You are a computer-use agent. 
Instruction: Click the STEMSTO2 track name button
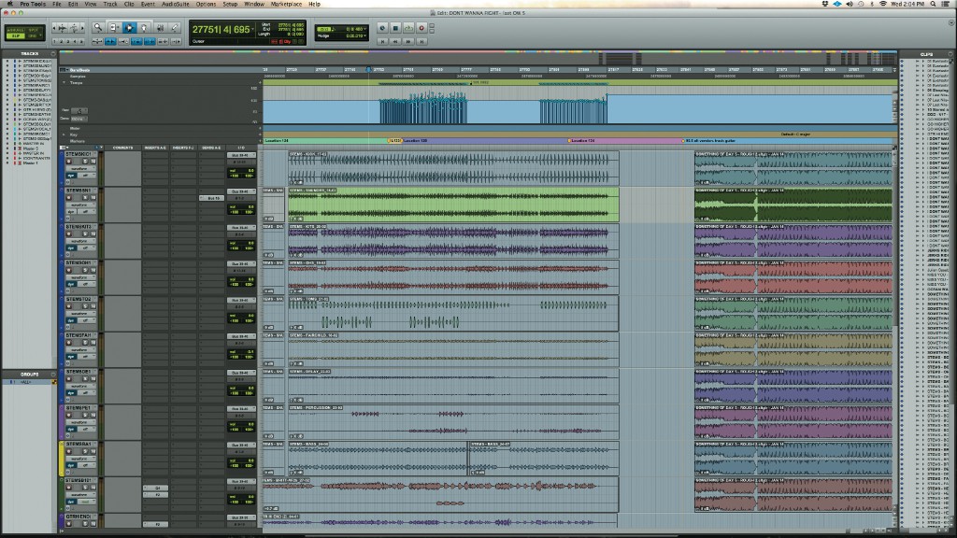click(x=79, y=300)
